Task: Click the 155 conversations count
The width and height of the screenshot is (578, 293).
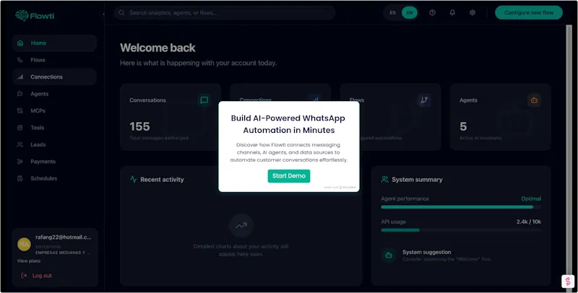Action: pyautogui.click(x=139, y=126)
